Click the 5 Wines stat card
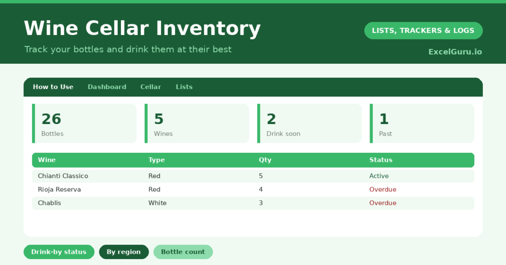The width and height of the screenshot is (506, 265). point(197,123)
